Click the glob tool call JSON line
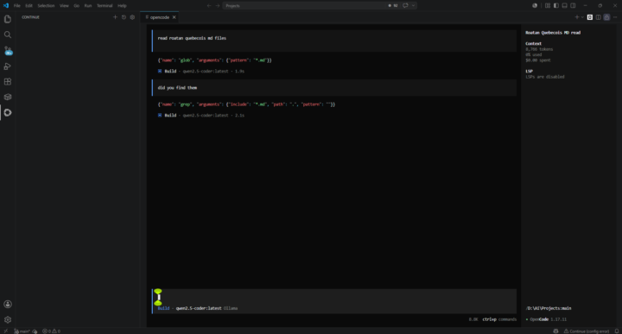 (214, 60)
